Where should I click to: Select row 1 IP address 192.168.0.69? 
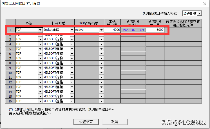pos(133,30)
